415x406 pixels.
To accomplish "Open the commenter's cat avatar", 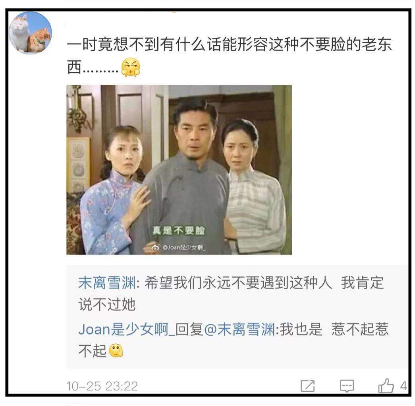I will click(30, 33).
